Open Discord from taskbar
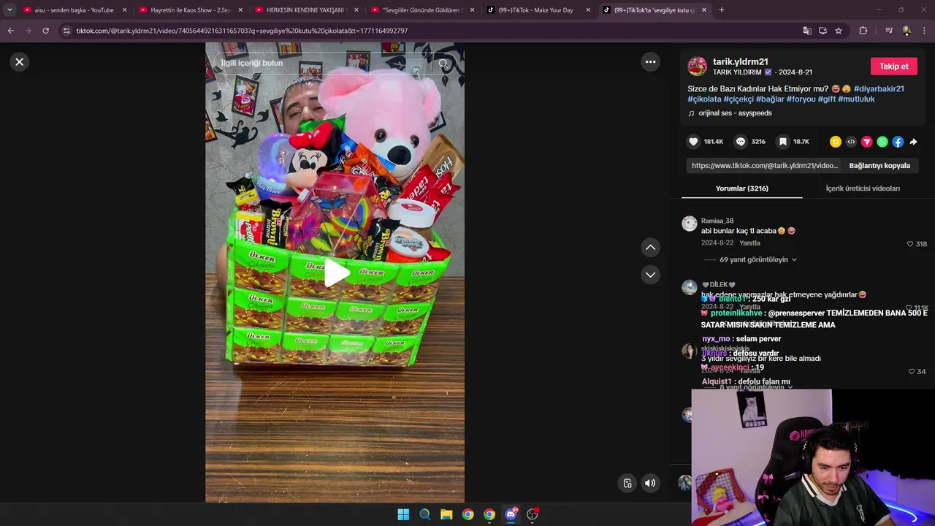The height and width of the screenshot is (526, 935). pos(511,514)
